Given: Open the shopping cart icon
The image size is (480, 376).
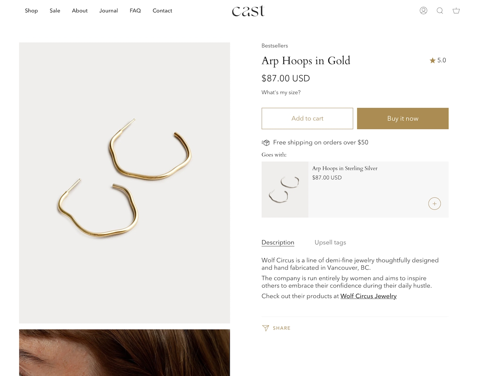Looking at the screenshot, I should tap(456, 11).
